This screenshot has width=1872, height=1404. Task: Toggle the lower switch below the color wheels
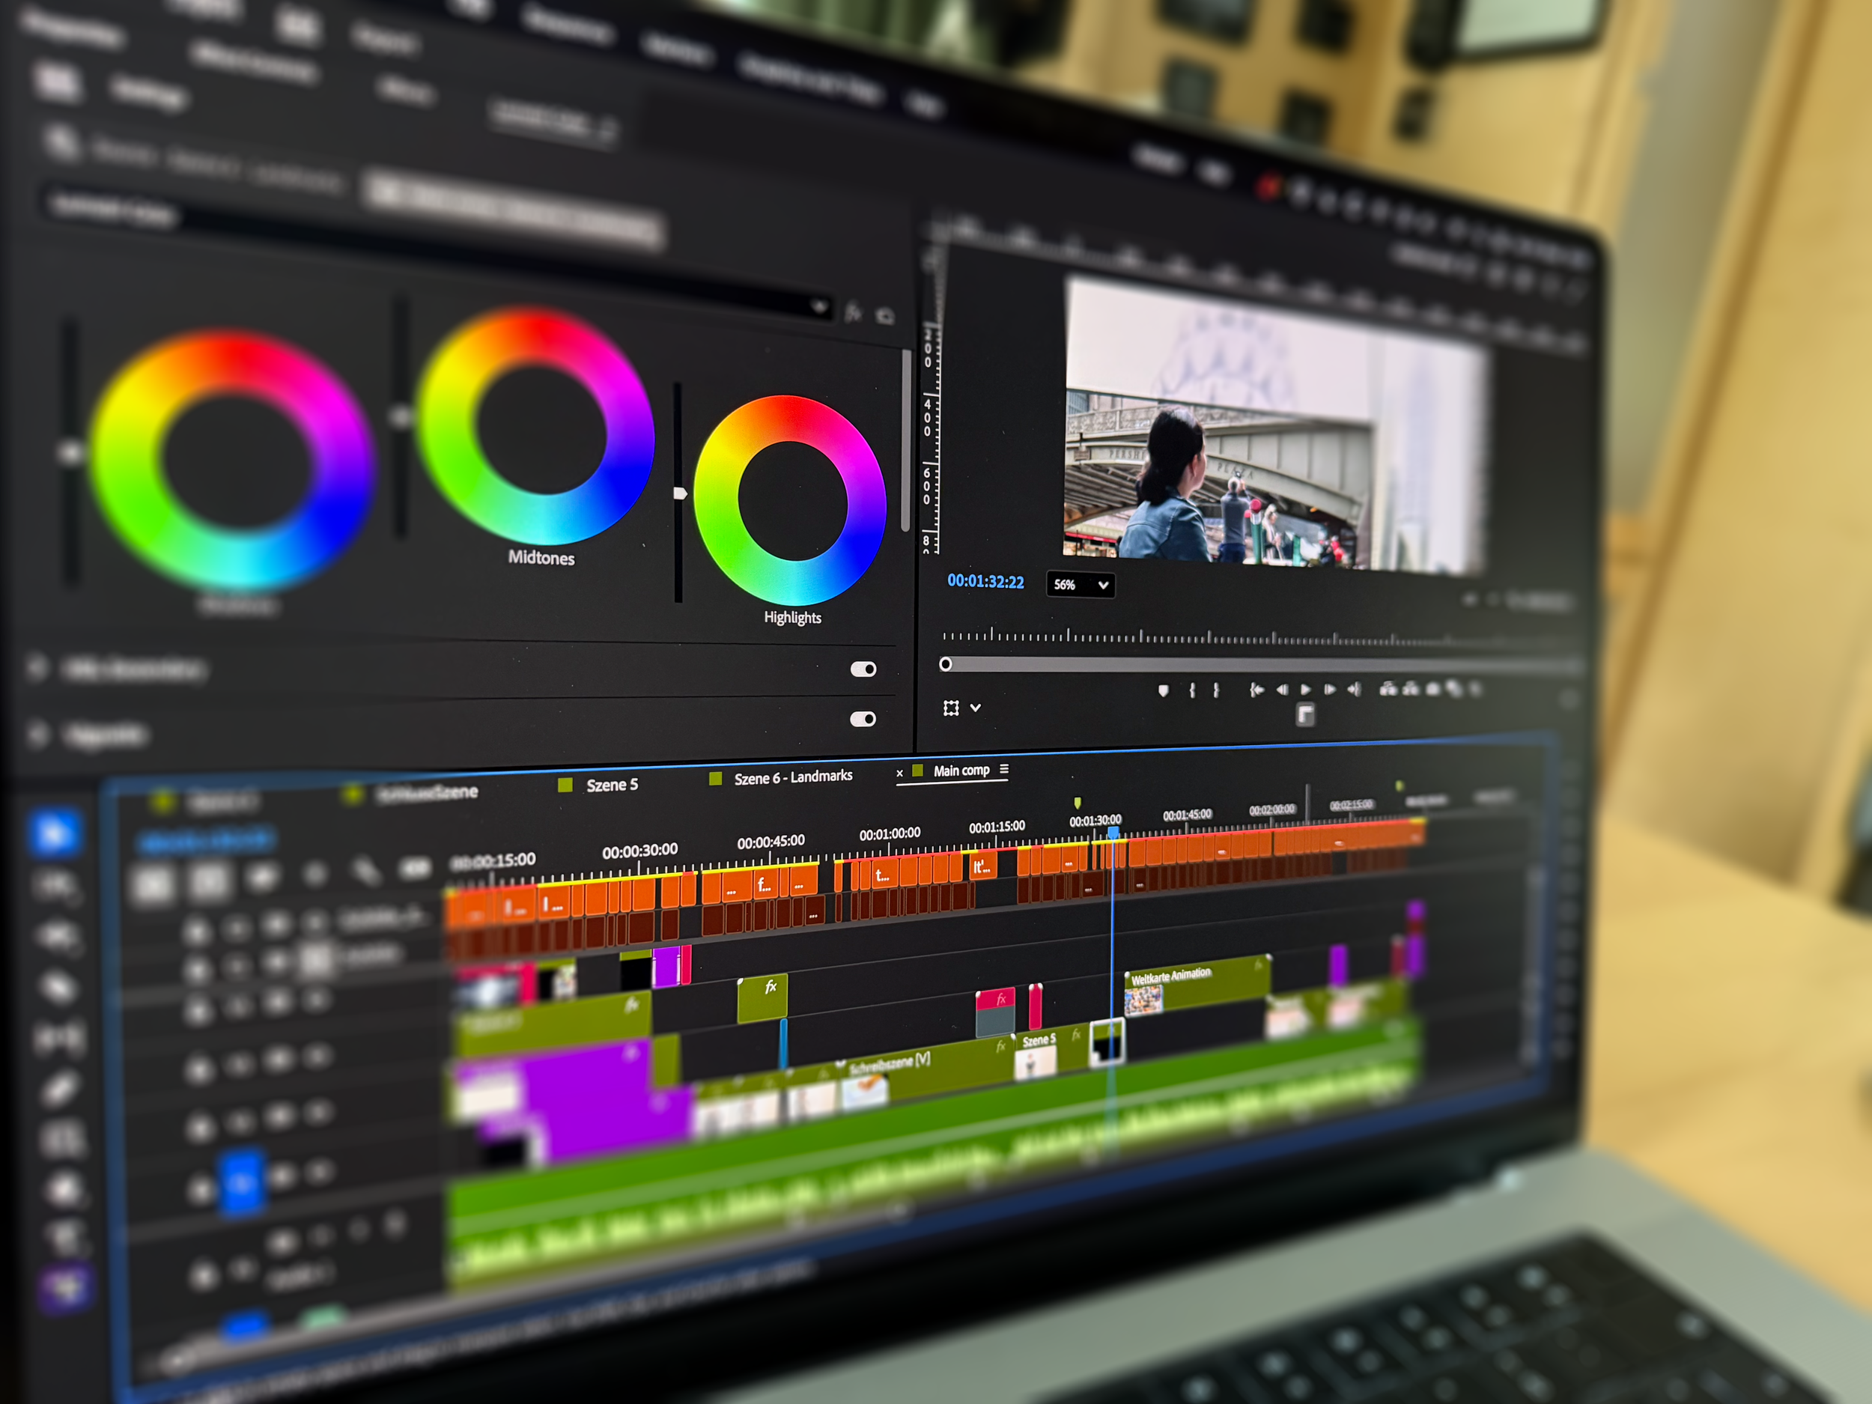pyautogui.click(x=863, y=719)
